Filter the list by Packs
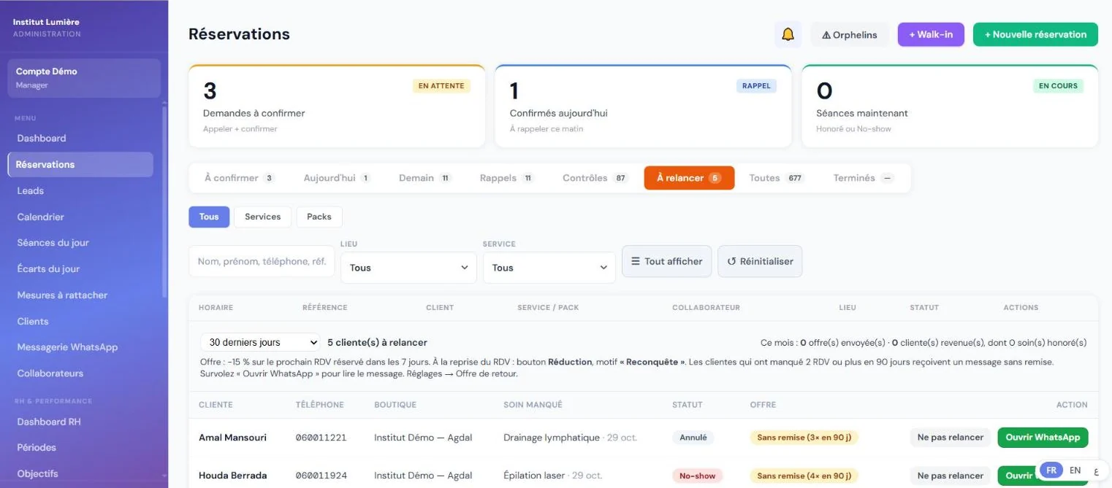 [319, 217]
